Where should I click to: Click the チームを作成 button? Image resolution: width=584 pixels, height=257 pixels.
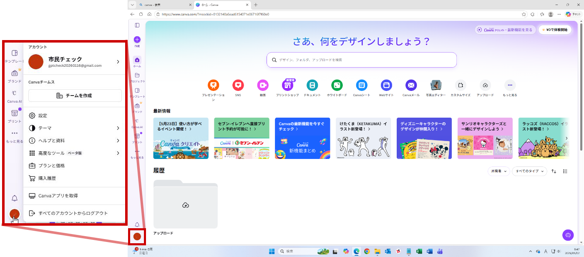75,96
